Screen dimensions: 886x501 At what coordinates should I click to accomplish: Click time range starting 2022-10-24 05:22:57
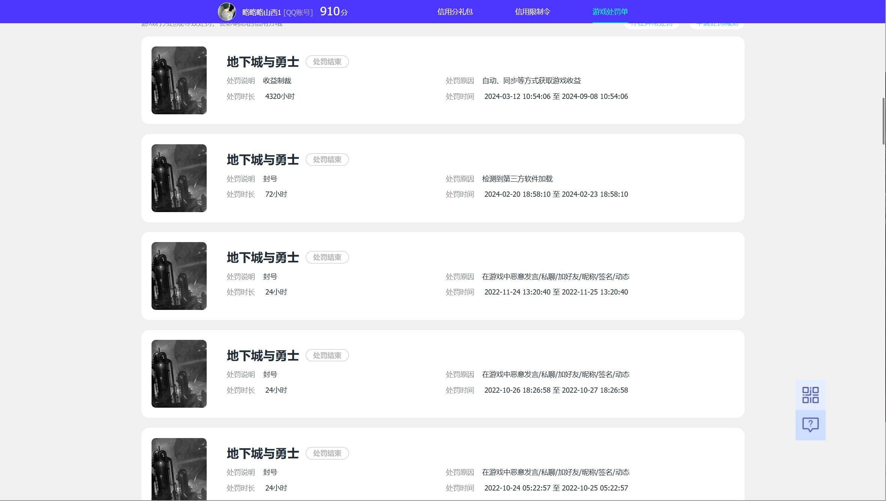pyautogui.click(x=556, y=488)
